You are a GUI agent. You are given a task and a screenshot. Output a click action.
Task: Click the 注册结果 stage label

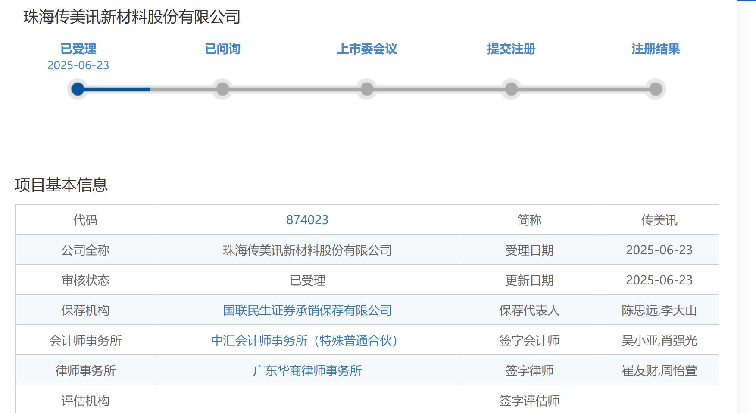(x=656, y=49)
